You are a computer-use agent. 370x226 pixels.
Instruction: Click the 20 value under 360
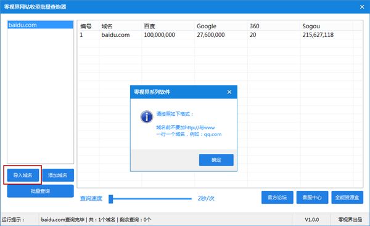click(253, 35)
